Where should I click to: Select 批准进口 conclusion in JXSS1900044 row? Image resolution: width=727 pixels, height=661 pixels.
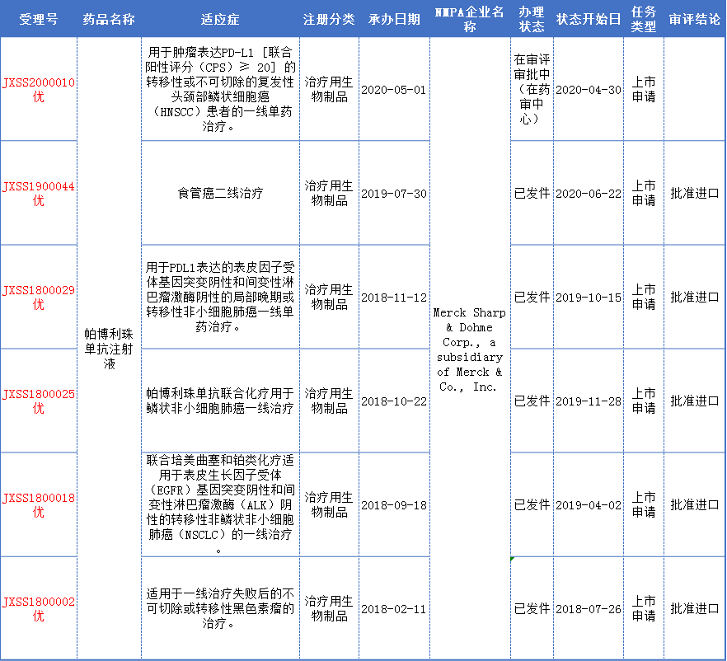(695, 194)
